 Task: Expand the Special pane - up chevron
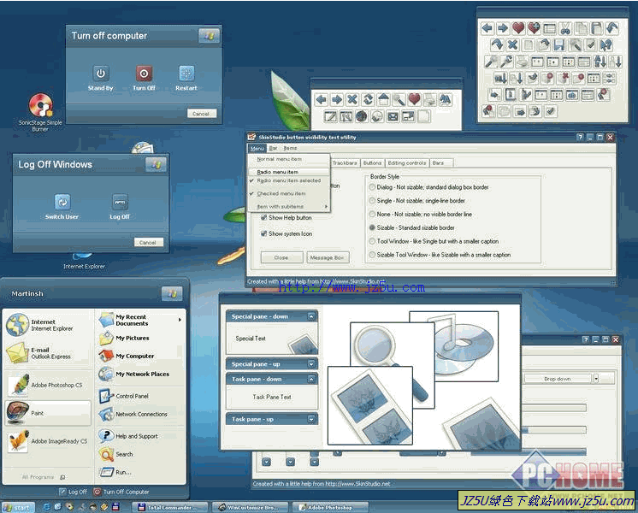311,364
